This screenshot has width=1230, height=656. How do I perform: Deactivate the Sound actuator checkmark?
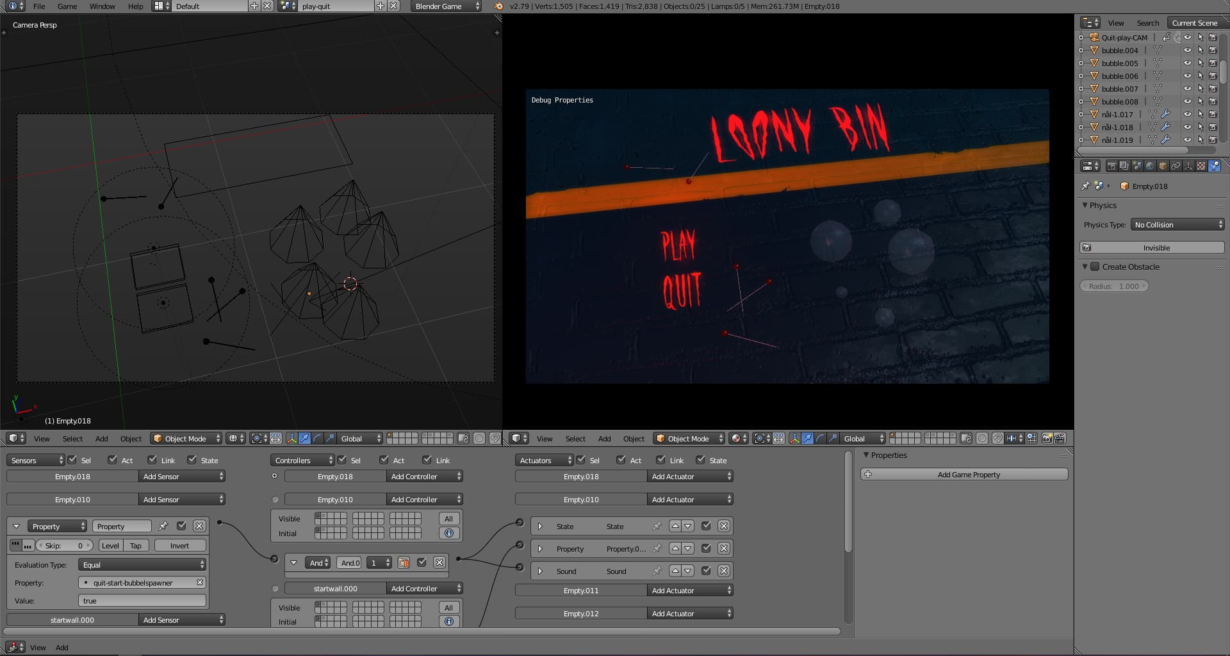coord(706,571)
